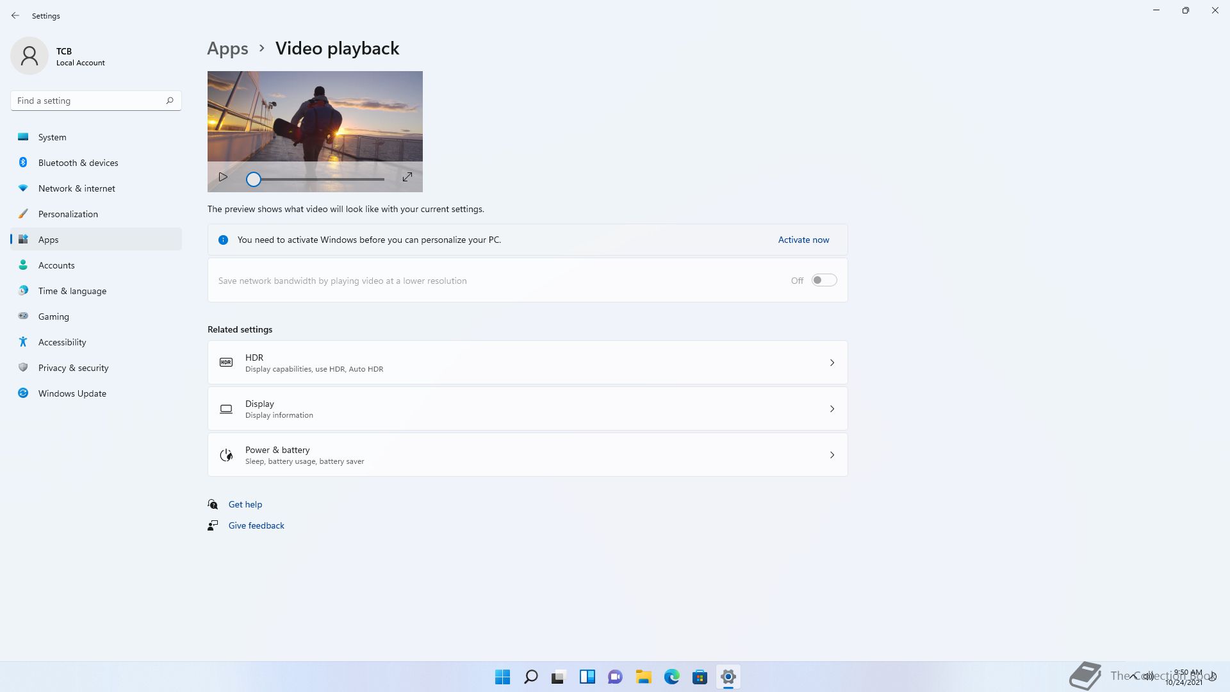1230x692 pixels.
Task: Open Gaming settings
Action: (96, 317)
